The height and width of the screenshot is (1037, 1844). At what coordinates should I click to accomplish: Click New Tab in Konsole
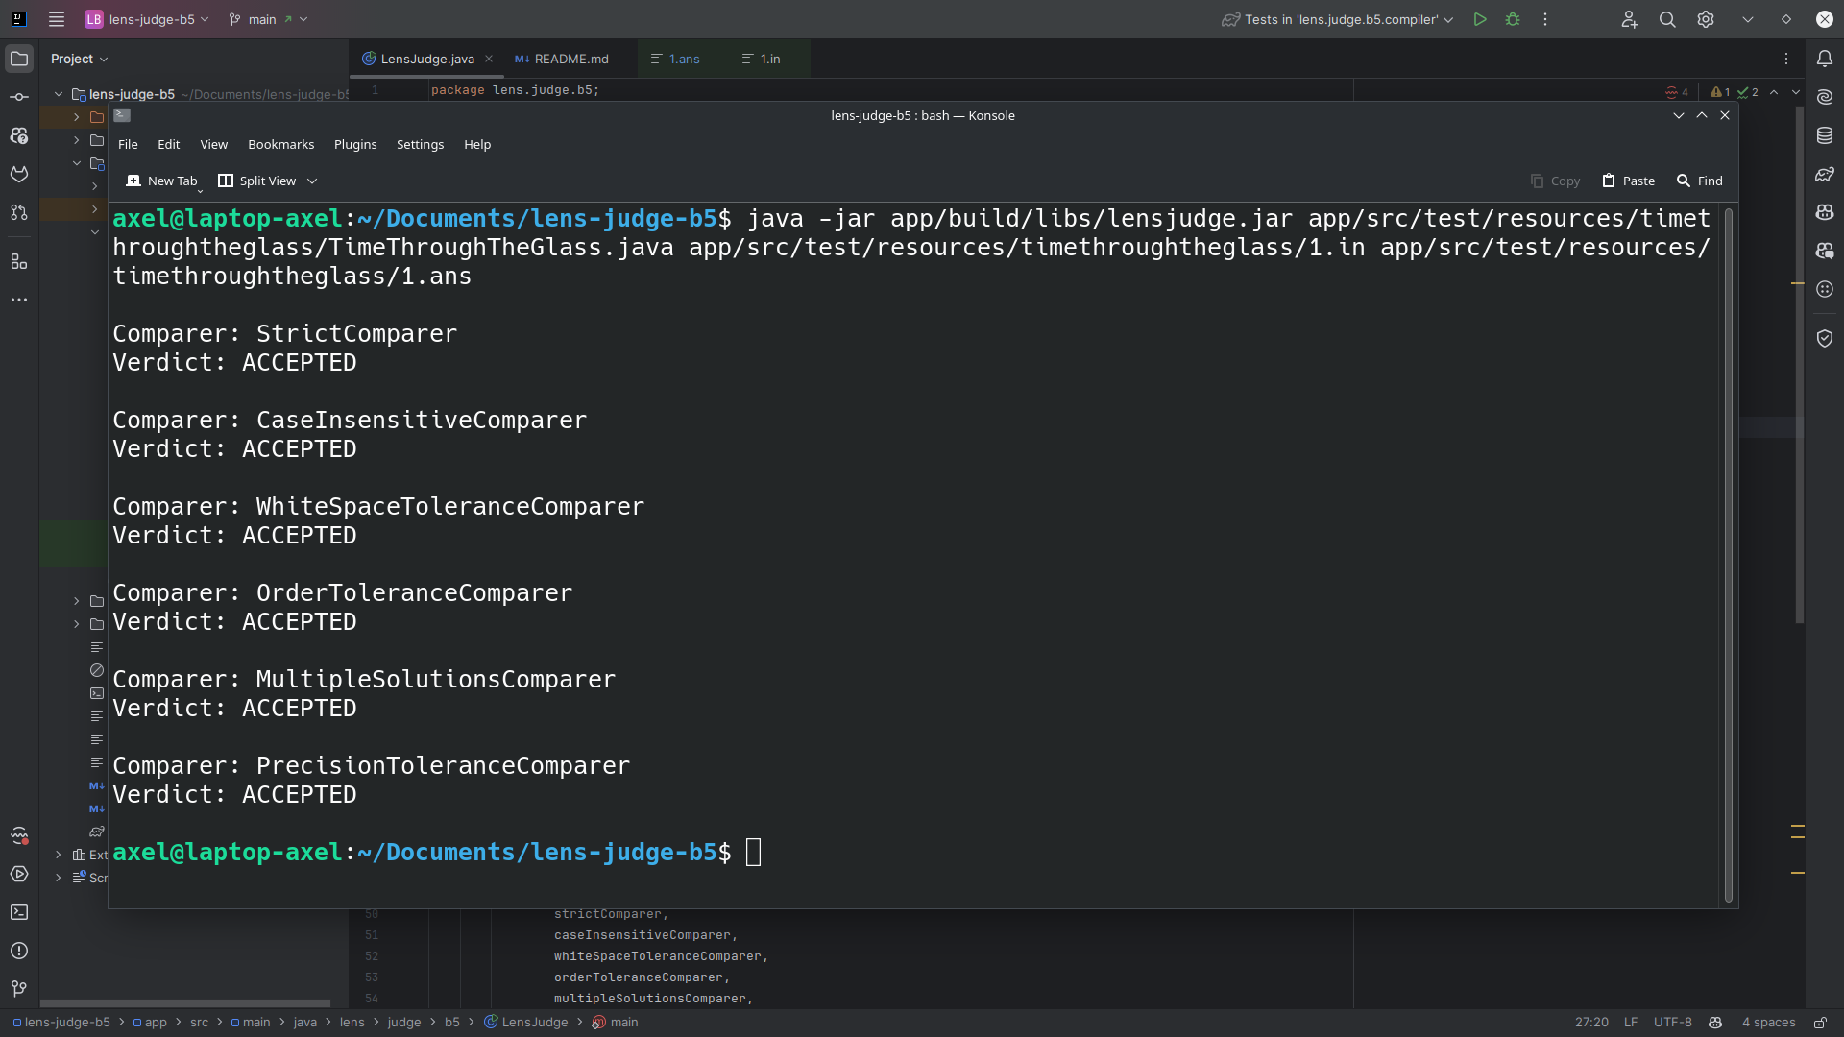click(161, 181)
